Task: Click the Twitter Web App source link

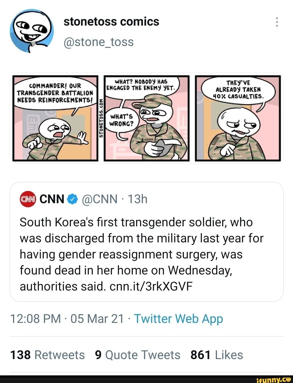Action: click(178, 319)
